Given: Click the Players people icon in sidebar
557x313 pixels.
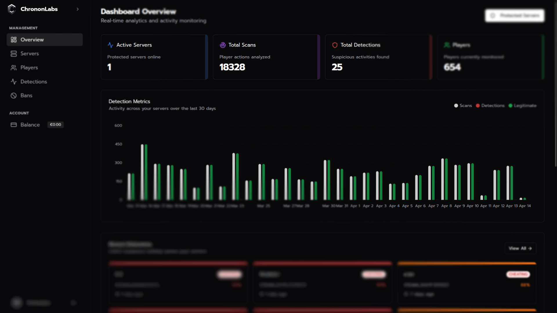Looking at the screenshot, I should (14, 68).
